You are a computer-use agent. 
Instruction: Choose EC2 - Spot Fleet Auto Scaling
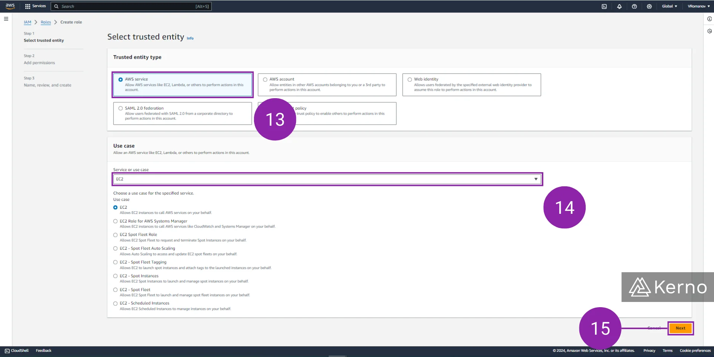pyautogui.click(x=115, y=249)
